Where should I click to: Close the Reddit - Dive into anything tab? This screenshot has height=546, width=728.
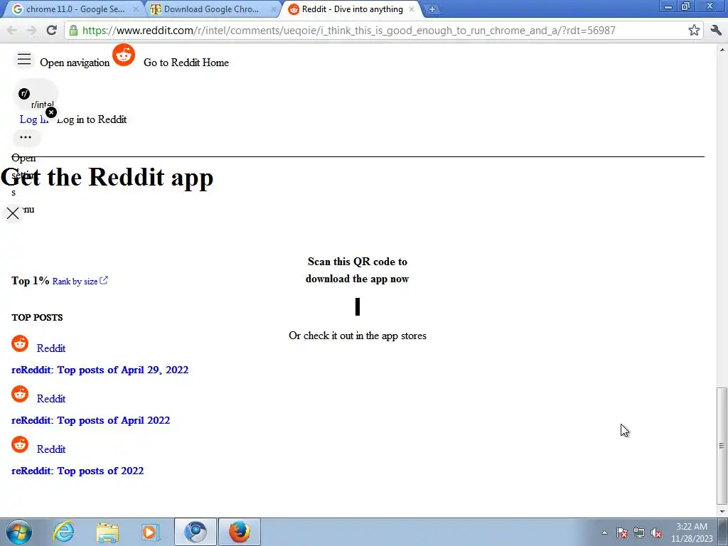pos(412,9)
